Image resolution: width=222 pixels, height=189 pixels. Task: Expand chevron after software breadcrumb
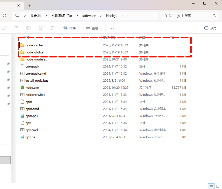pyautogui.click(x=101, y=16)
